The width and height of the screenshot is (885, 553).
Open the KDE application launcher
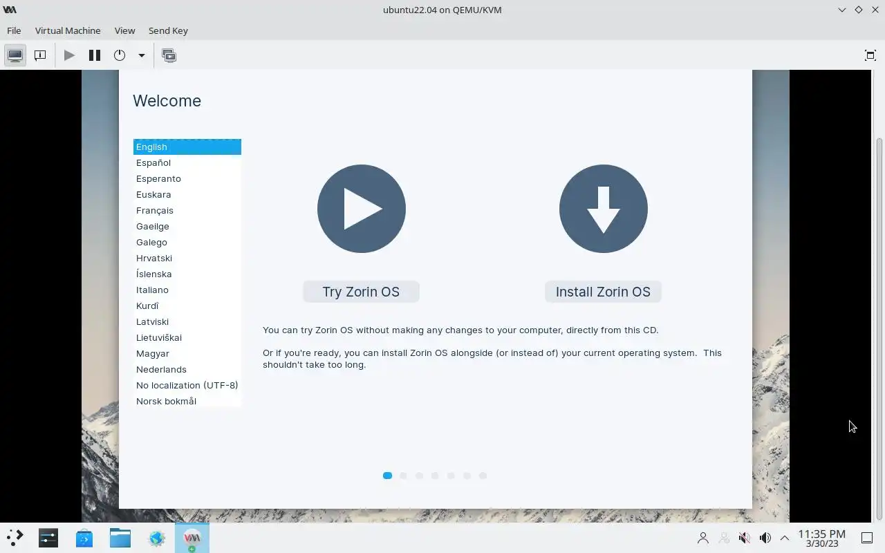click(15, 538)
